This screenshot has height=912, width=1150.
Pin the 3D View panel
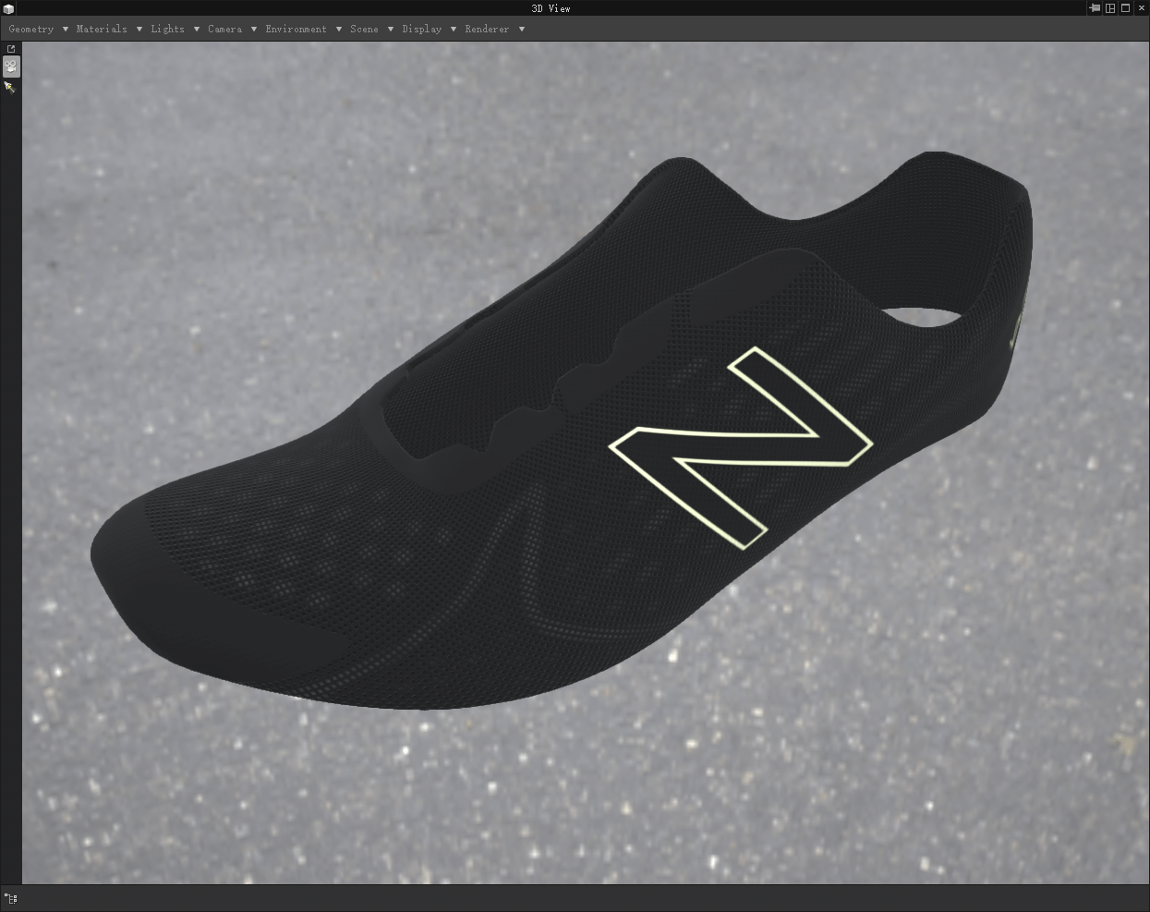(x=1095, y=8)
